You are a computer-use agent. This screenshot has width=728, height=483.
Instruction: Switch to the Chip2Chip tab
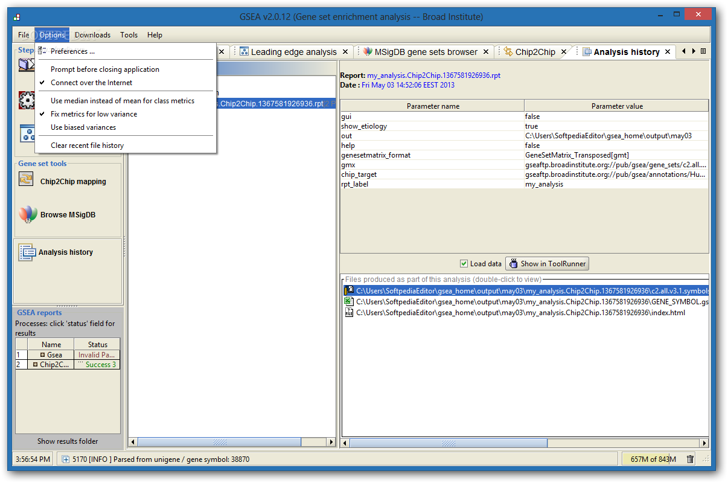535,52
